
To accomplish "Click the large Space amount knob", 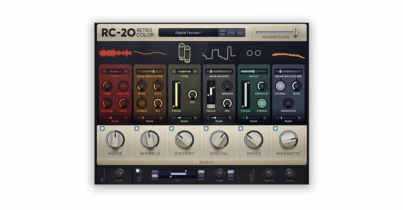I will point(254,140).
